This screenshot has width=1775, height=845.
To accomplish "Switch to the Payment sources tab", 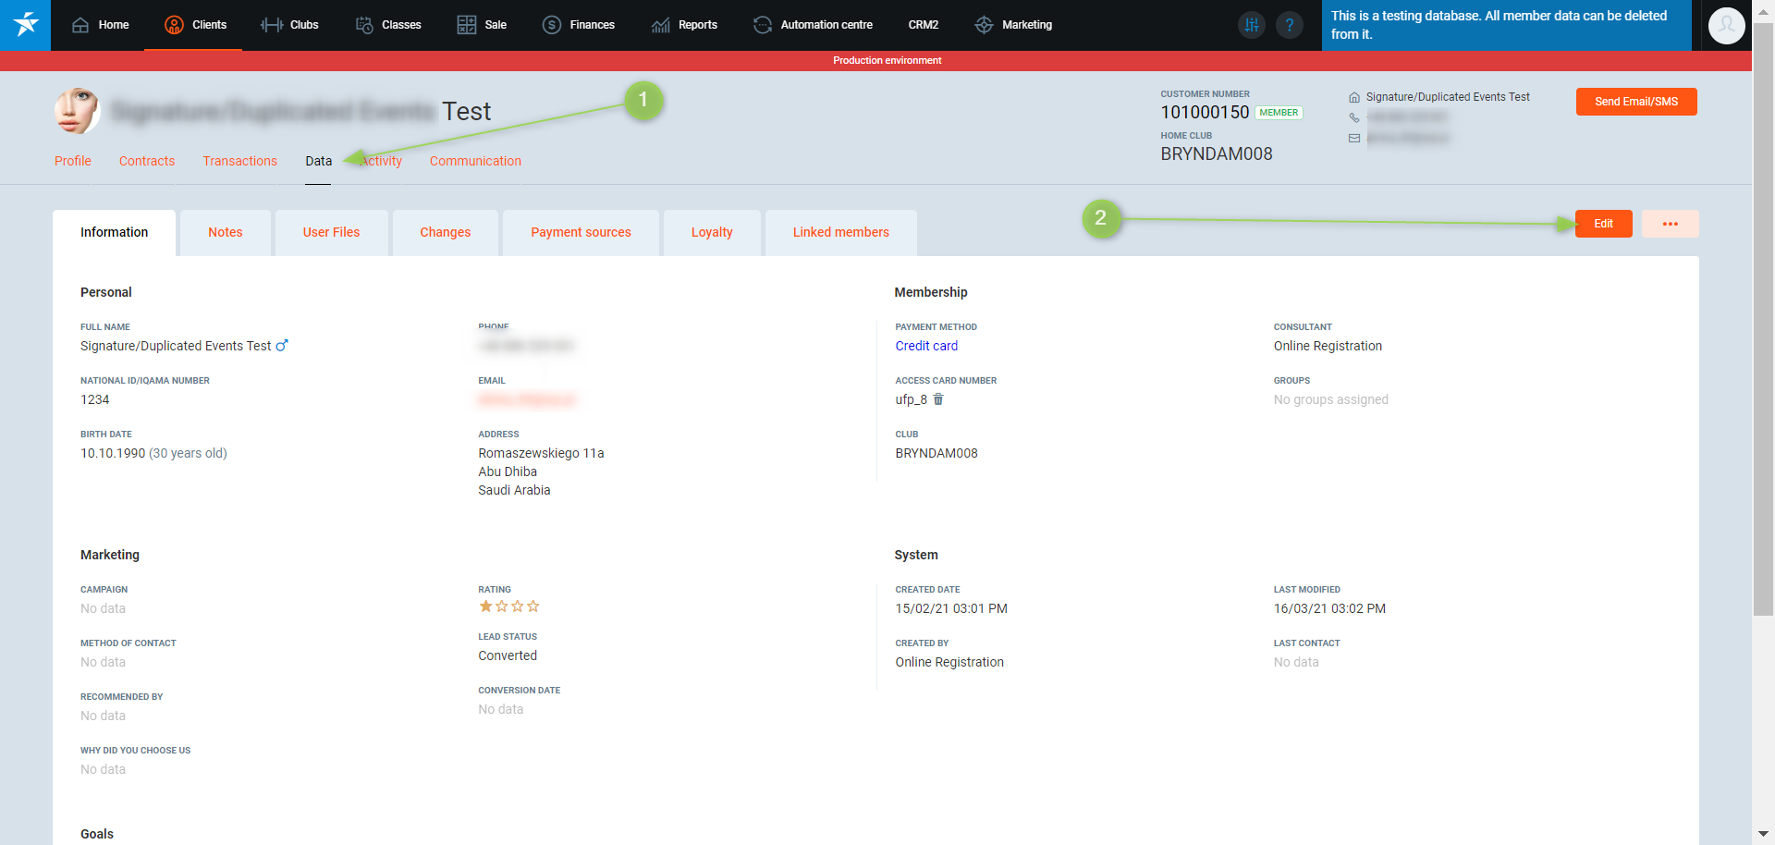I will coord(581,232).
